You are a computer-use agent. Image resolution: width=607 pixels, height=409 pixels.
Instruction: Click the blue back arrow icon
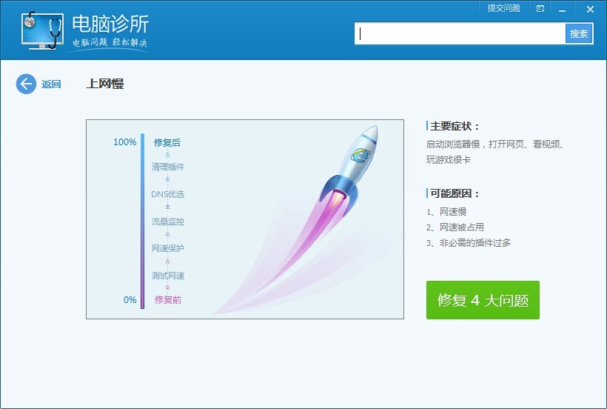point(26,84)
